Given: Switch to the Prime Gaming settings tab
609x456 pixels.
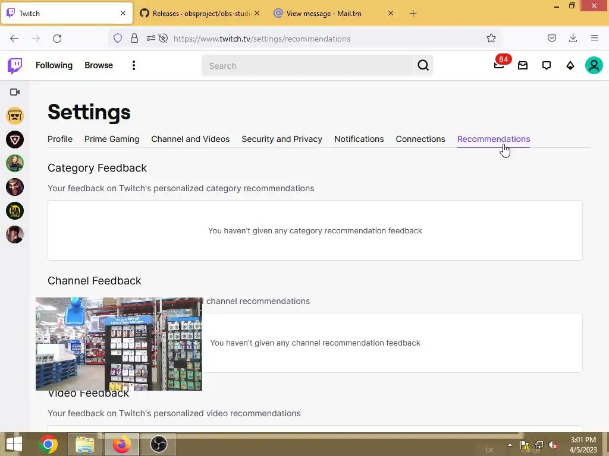Looking at the screenshot, I should click(112, 139).
